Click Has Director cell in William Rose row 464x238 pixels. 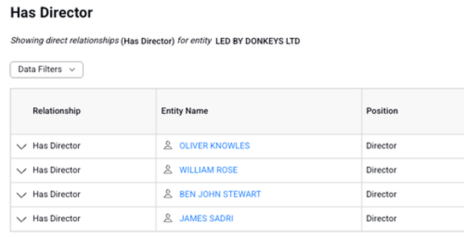click(x=56, y=170)
